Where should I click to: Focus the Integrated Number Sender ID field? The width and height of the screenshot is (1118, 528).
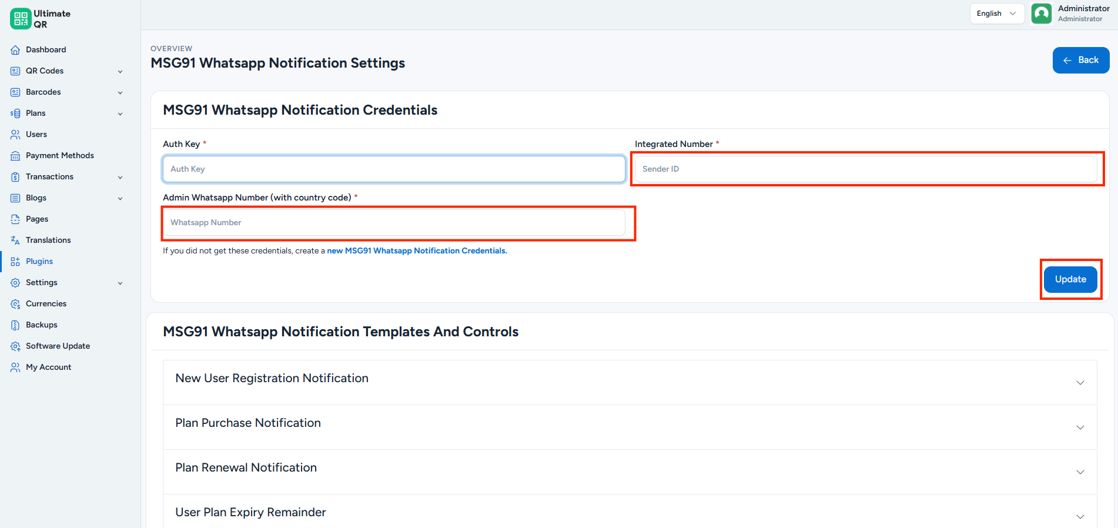click(x=866, y=169)
